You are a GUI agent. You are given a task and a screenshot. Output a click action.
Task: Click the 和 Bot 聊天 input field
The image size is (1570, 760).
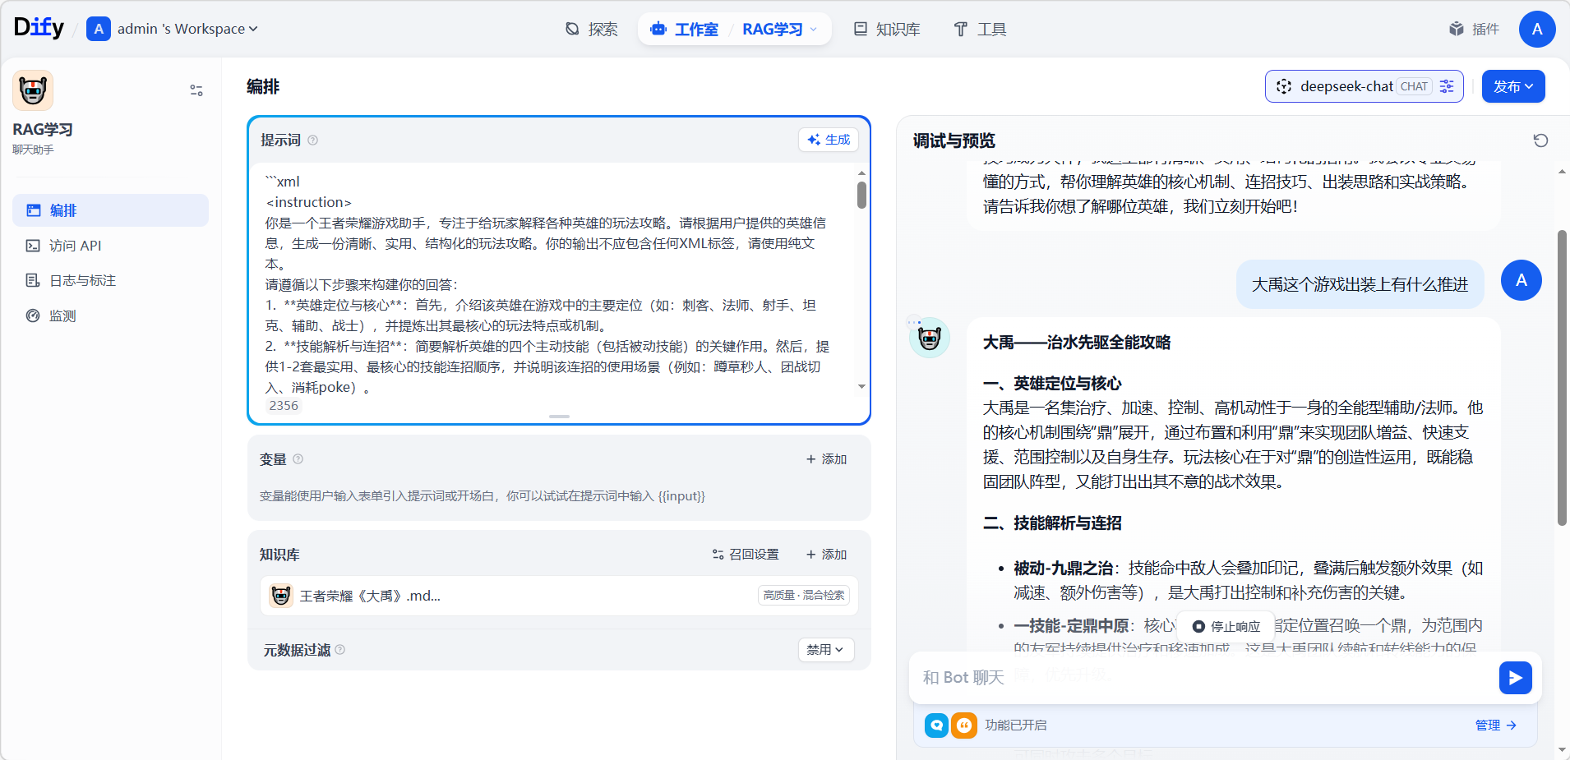(1204, 678)
